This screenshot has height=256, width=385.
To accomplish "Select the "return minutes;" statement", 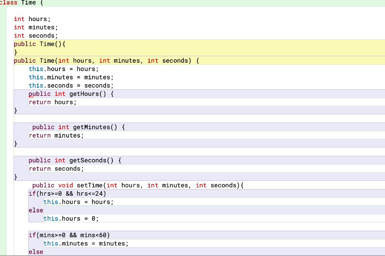I will coord(56,135).
